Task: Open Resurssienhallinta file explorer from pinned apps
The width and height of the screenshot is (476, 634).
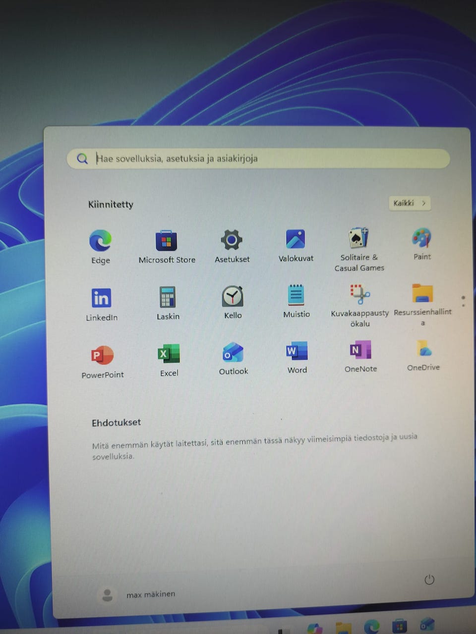Action: [422, 304]
